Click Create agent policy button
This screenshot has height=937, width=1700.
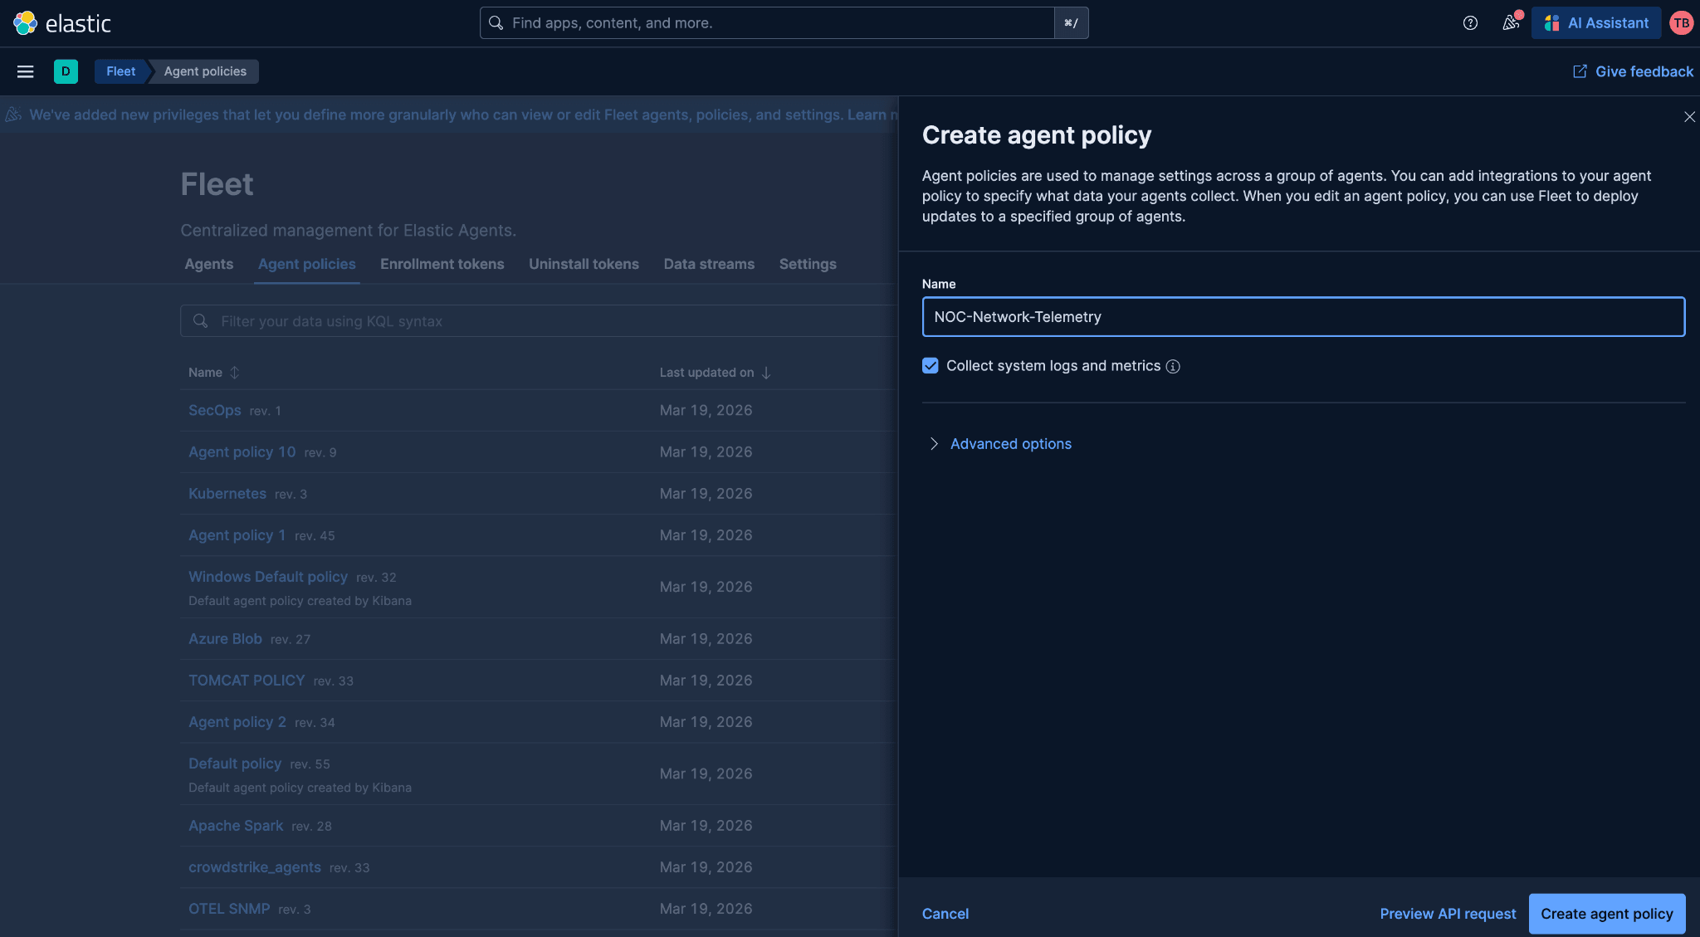tap(1607, 914)
